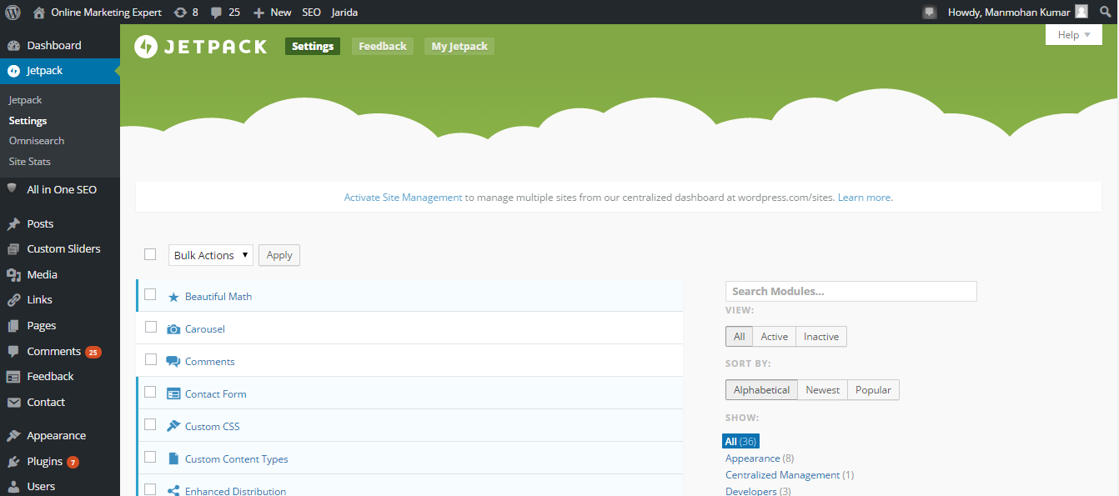1119x496 pixels.
Task: Sort modules by Popular
Action: (x=873, y=390)
